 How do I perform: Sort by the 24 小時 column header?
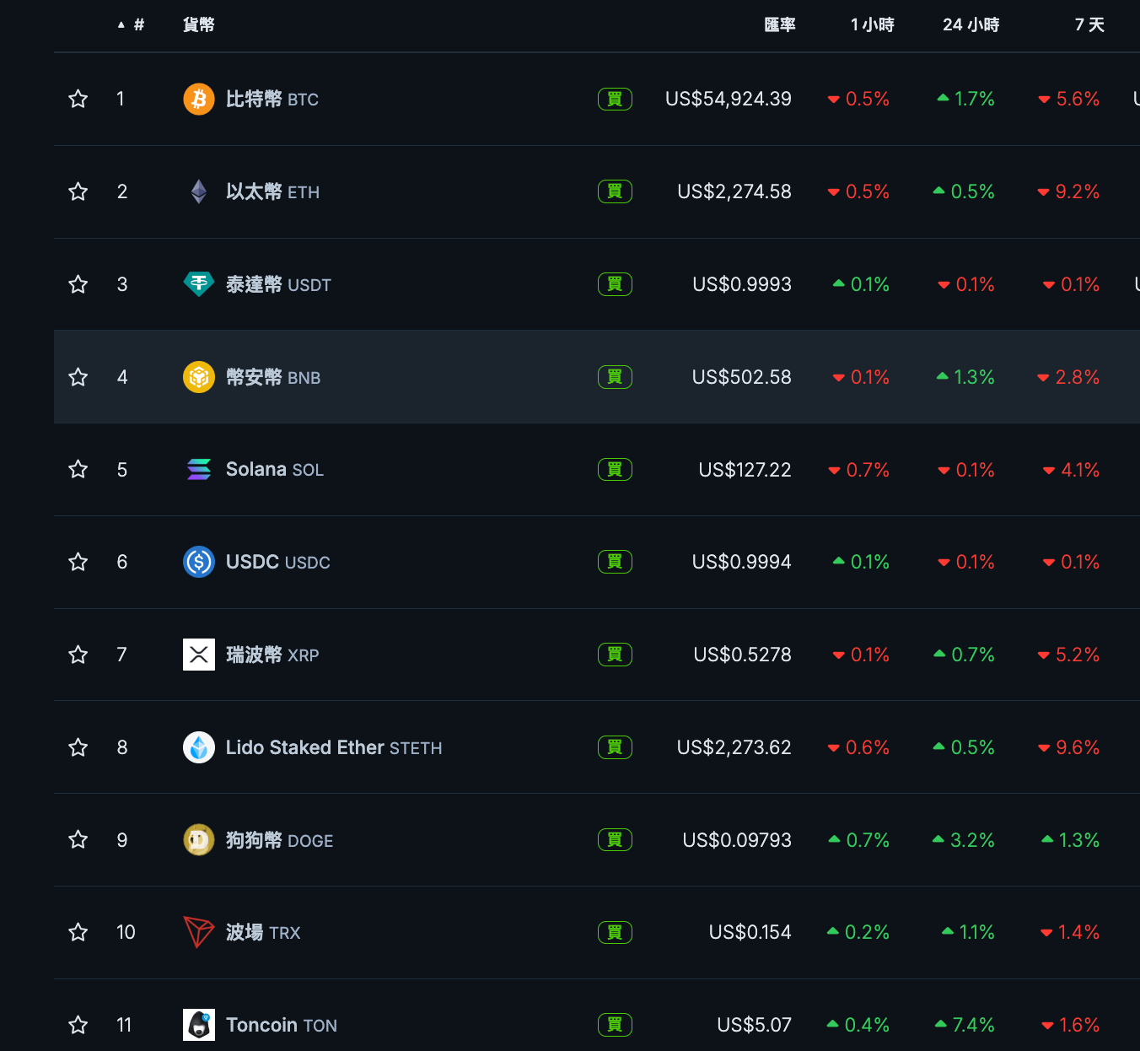[971, 25]
